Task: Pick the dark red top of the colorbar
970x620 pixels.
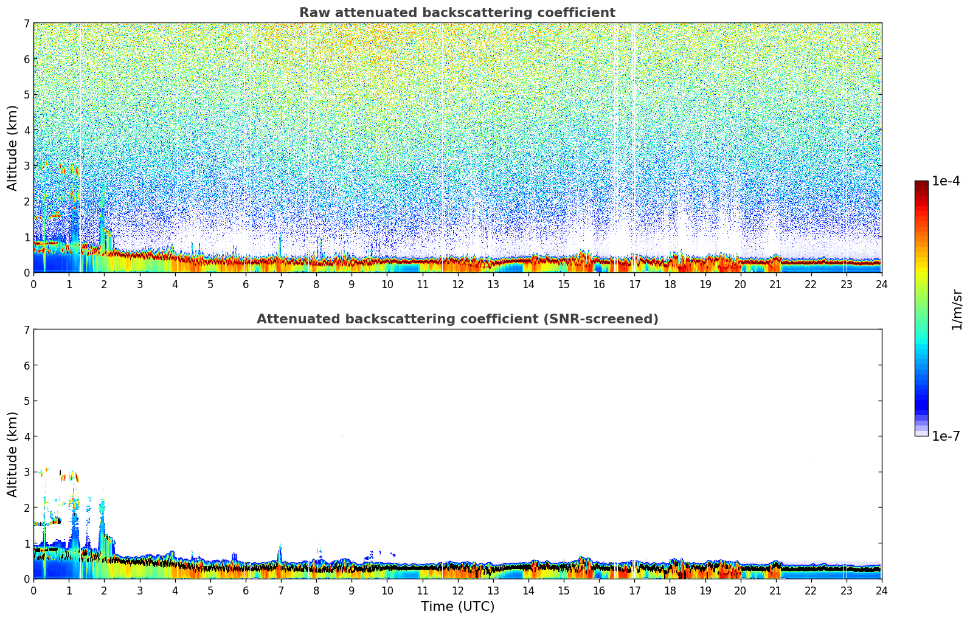Action: [921, 184]
